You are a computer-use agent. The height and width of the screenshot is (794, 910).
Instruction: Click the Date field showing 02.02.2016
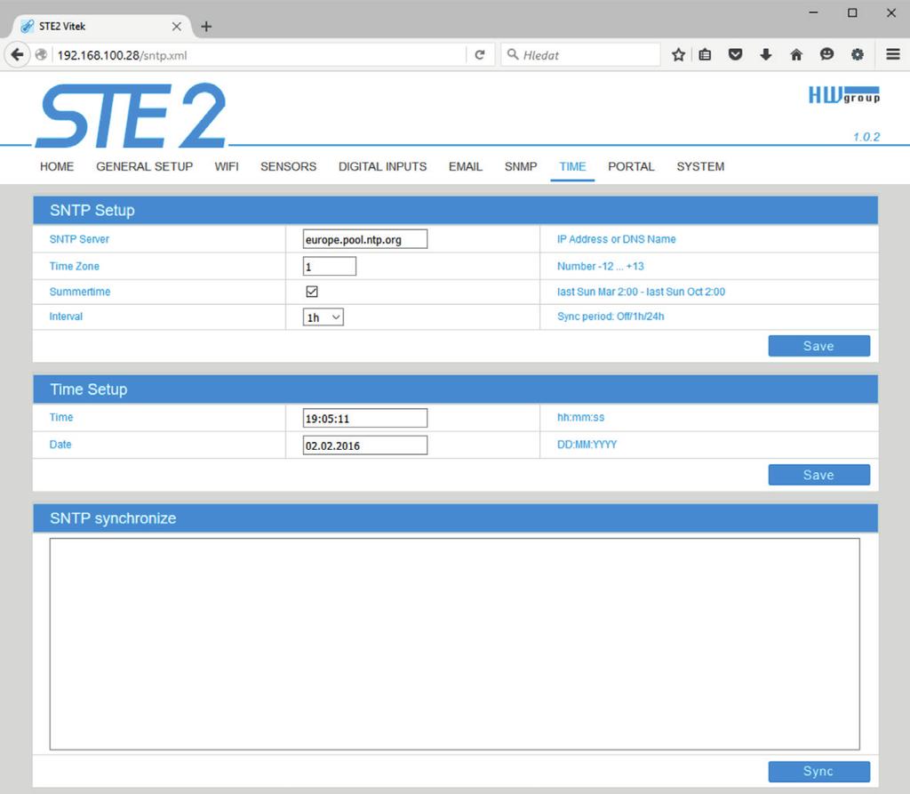click(x=365, y=445)
